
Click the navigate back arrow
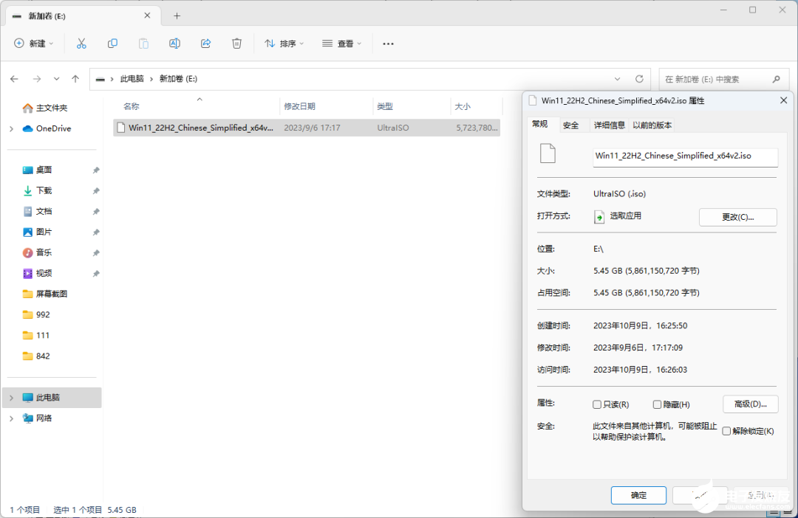point(14,79)
